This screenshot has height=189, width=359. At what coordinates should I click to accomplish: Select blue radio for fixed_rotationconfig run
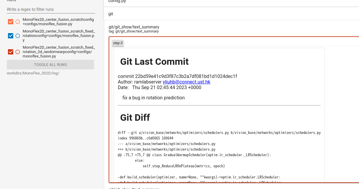coord(18,36)
